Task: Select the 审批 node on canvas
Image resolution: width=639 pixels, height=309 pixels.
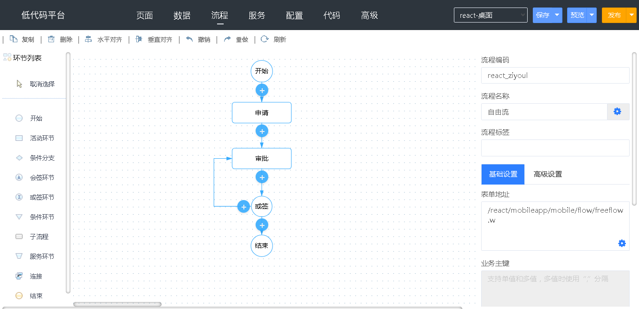Action: pyautogui.click(x=262, y=159)
